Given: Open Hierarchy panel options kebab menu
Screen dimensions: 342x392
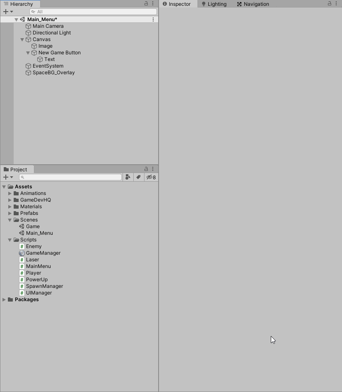Looking at the screenshot, I should pyautogui.click(x=153, y=3).
